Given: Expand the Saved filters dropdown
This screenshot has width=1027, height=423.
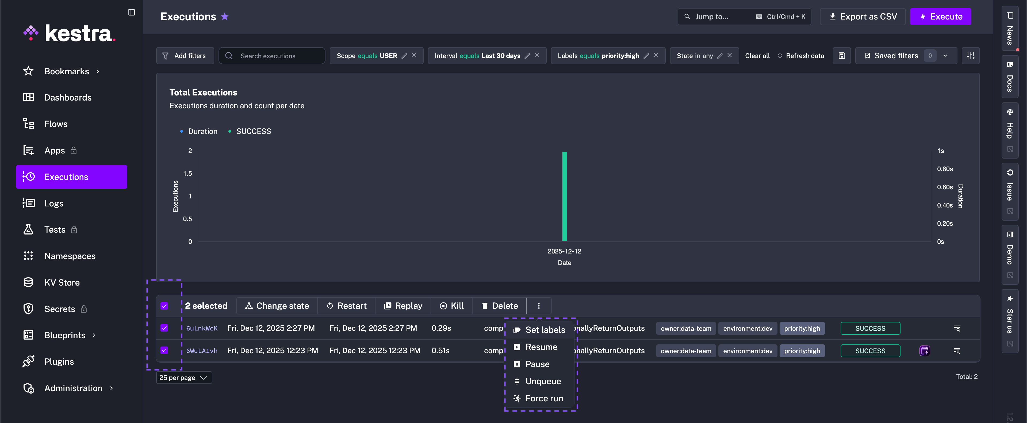Looking at the screenshot, I should (945, 56).
